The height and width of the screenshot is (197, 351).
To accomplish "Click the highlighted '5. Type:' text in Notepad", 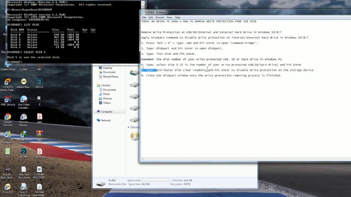I will pyautogui.click(x=149, y=70).
